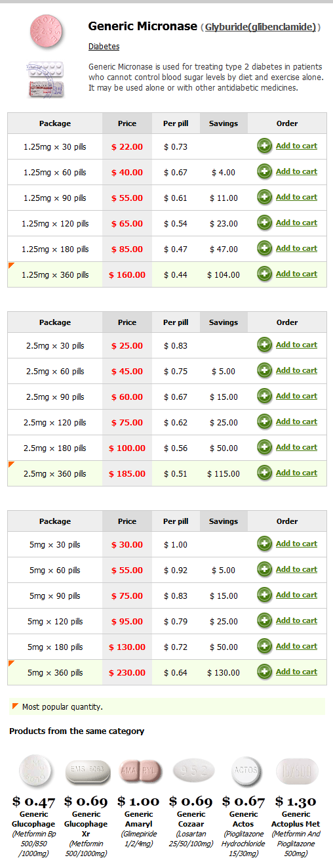Click green plus icon for 1.25mg × 120 pills
This screenshot has height=864, width=333.
(x=265, y=223)
